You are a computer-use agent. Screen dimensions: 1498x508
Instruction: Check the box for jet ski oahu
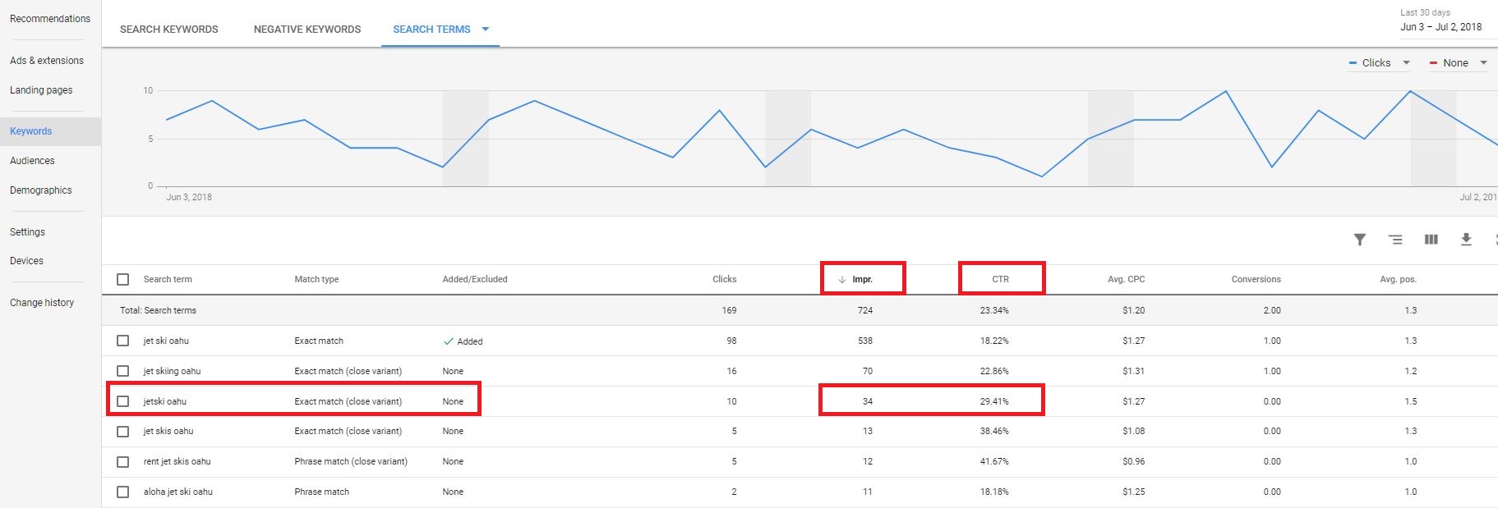pos(123,341)
